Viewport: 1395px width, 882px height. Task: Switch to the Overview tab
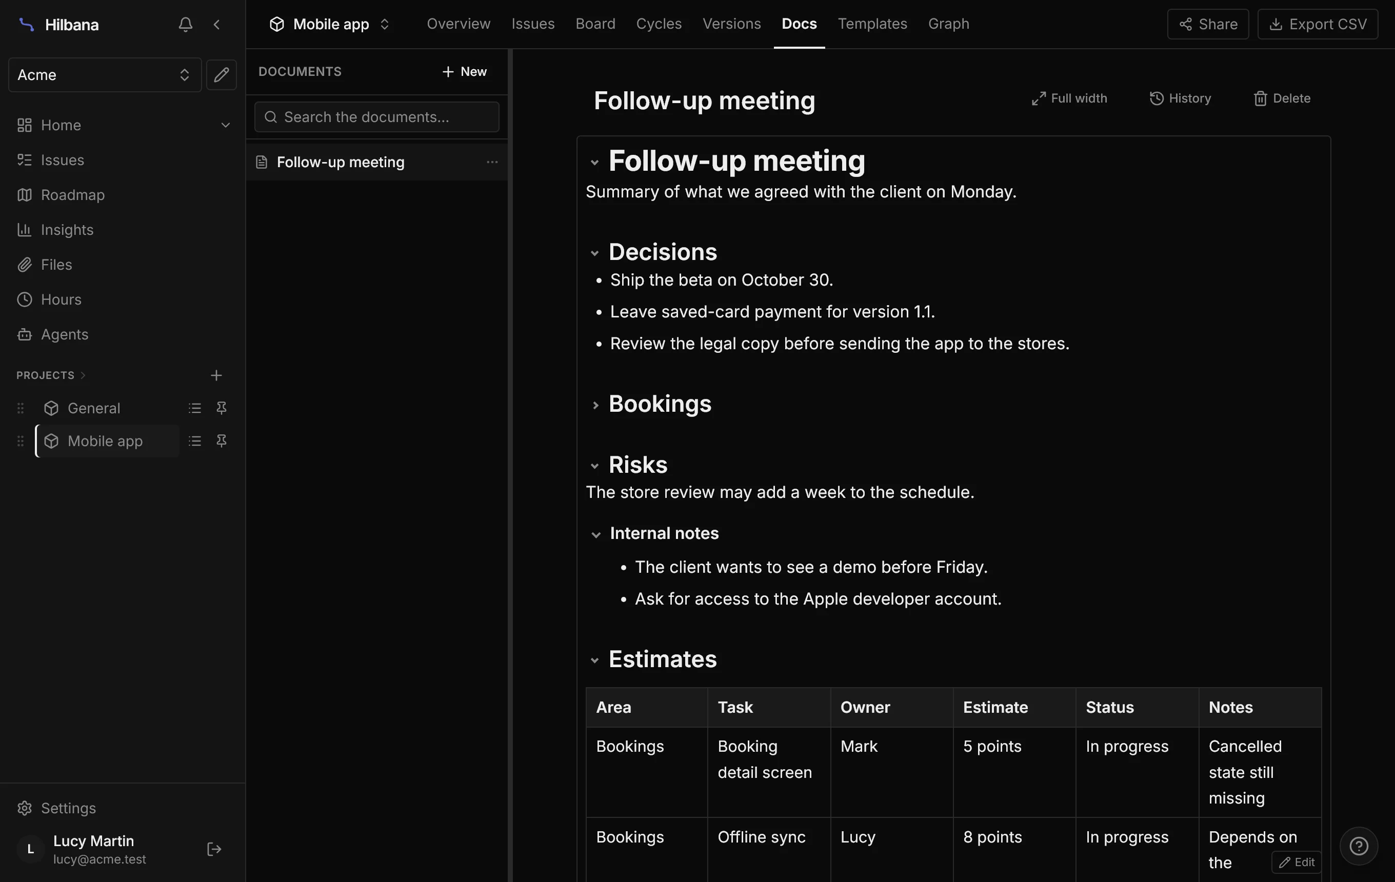458,24
